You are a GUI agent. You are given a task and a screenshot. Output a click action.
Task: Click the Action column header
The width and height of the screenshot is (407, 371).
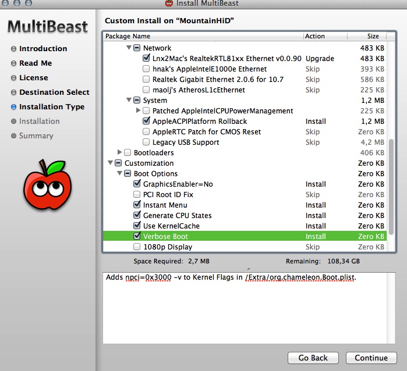click(325, 36)
